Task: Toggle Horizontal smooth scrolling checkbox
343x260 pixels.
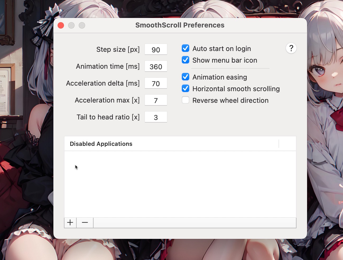Action: tap(186, 89)
